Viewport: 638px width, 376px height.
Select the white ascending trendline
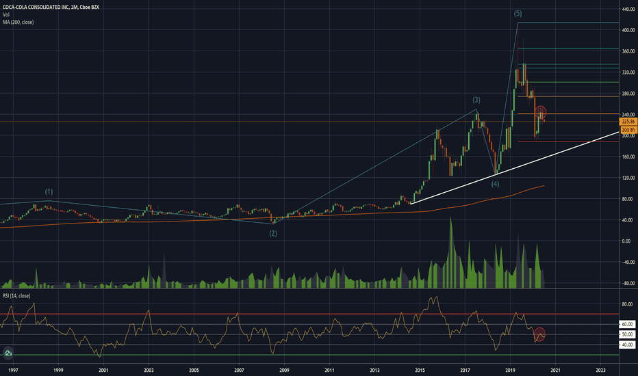coord(515,167)
